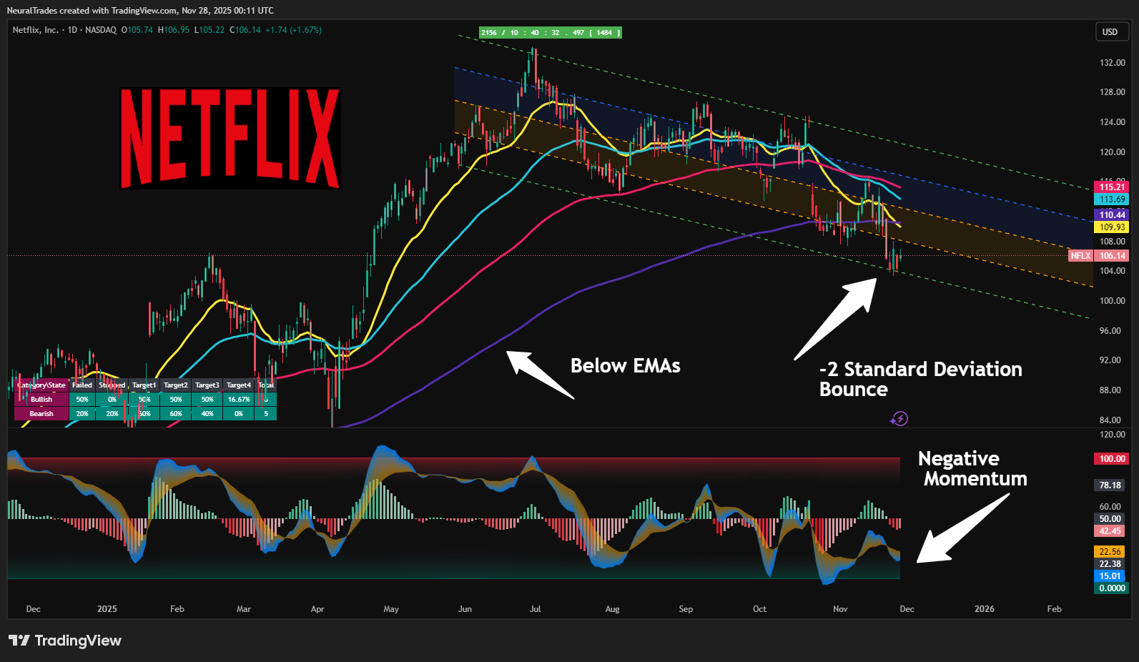Click the 2025 label on time axis
Screen dimensions: 1139x662
coord(107,609)
